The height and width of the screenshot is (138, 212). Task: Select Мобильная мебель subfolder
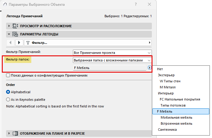181,117
